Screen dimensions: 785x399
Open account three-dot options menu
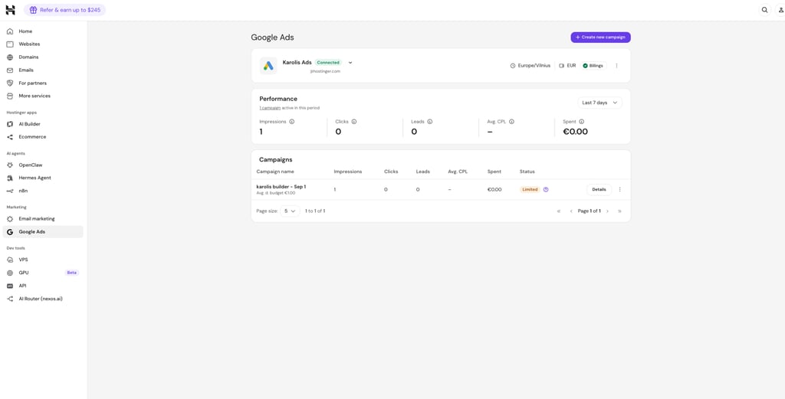point(616,66)
